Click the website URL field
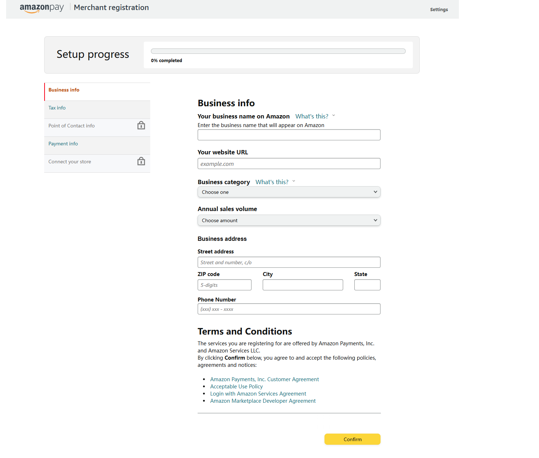The height and width of the screenshot is (458, 539). 289,164
